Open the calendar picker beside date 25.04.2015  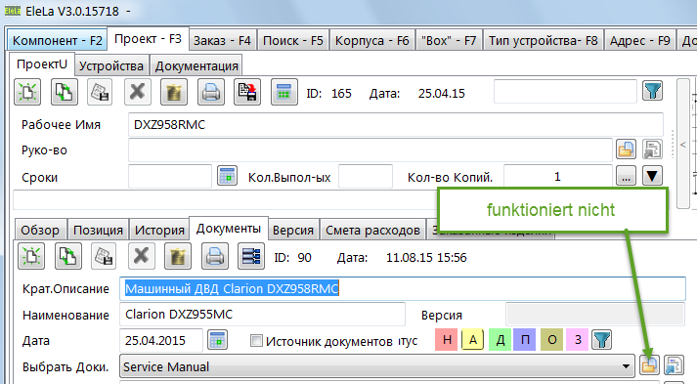(217, 340)
